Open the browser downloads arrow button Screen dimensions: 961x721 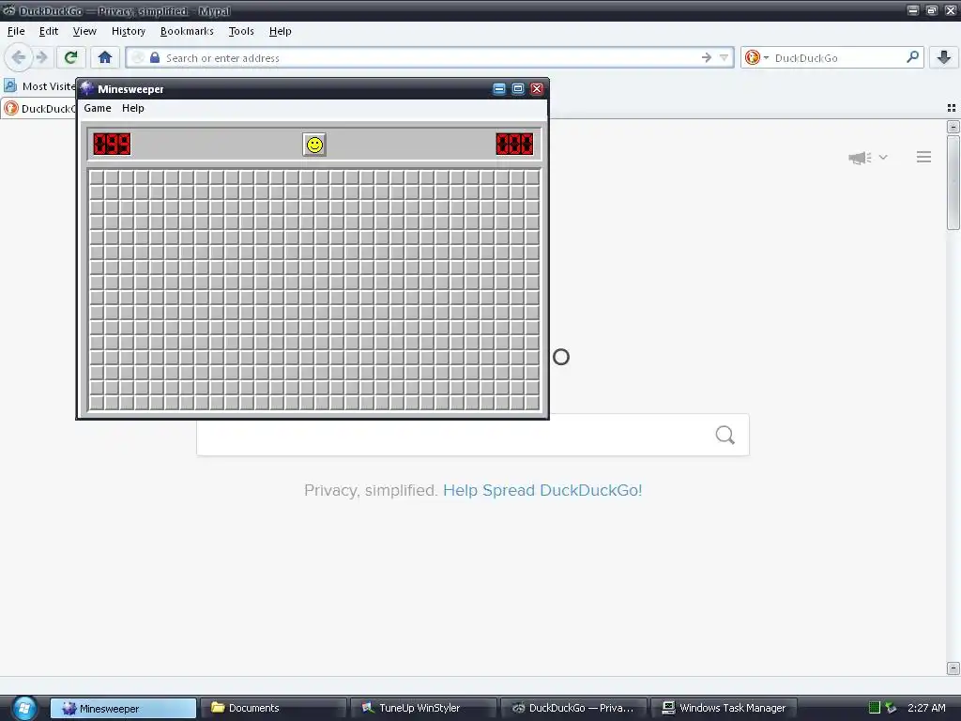click(944, 57)
